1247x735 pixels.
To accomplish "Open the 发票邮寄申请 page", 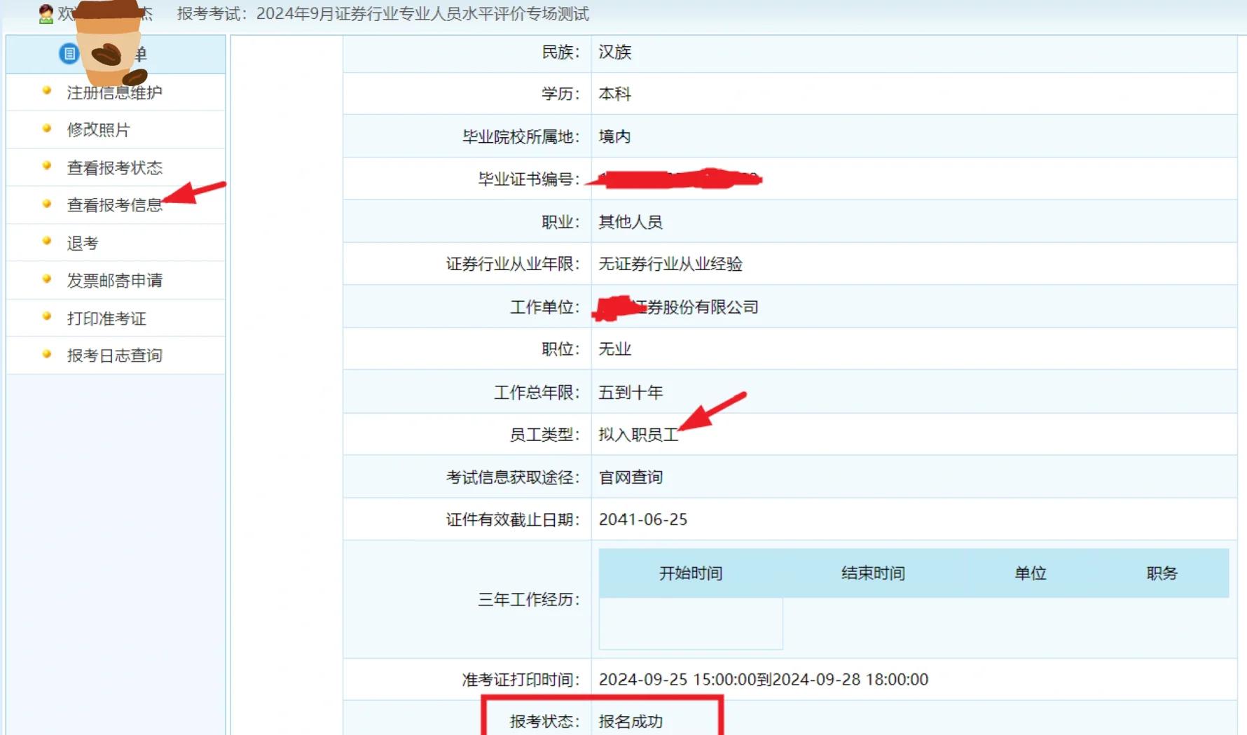I will 116,280.
